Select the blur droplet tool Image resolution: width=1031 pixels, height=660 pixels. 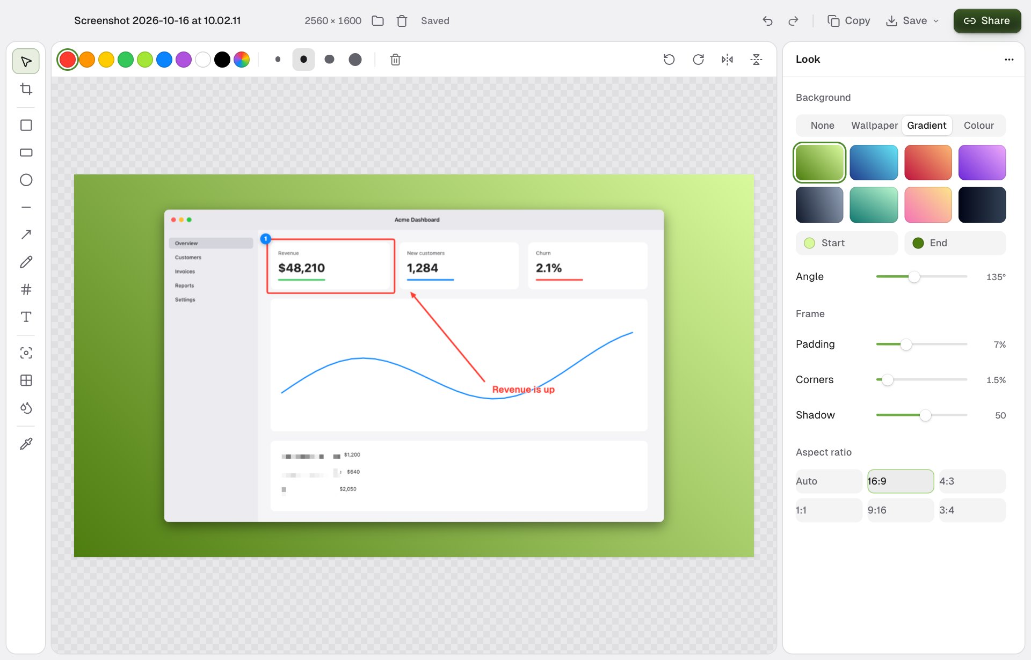pos(26,408)
